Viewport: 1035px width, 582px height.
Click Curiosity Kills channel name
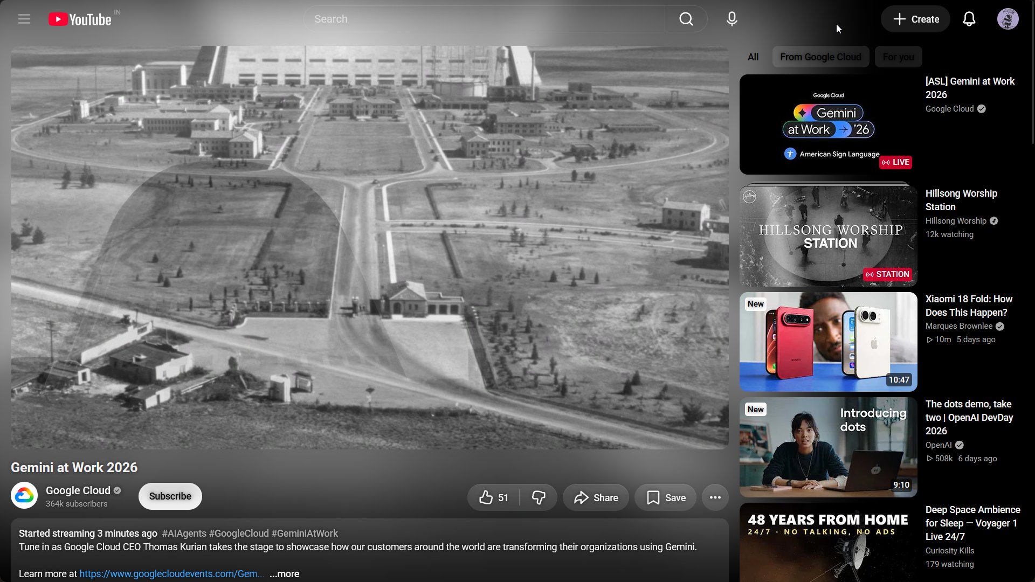click(949, 551)
